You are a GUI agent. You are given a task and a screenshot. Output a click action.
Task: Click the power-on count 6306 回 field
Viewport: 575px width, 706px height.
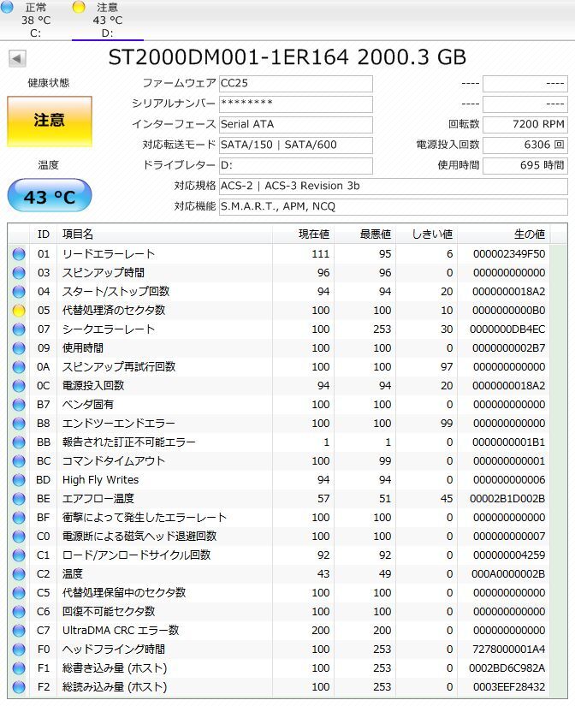525,145
